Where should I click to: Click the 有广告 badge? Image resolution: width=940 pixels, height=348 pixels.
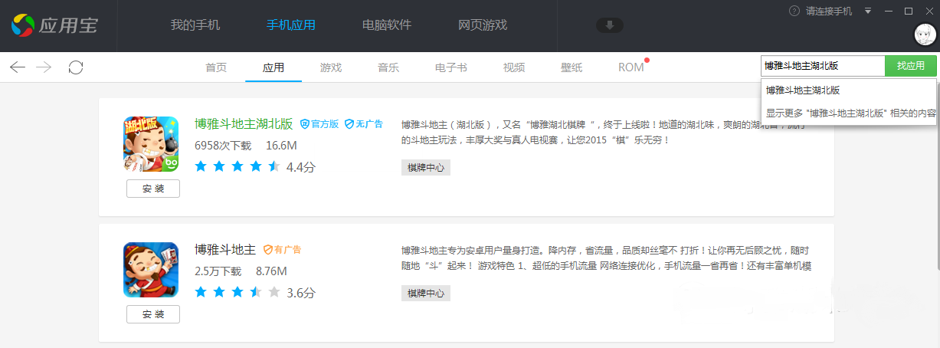[x=282, y=250]
